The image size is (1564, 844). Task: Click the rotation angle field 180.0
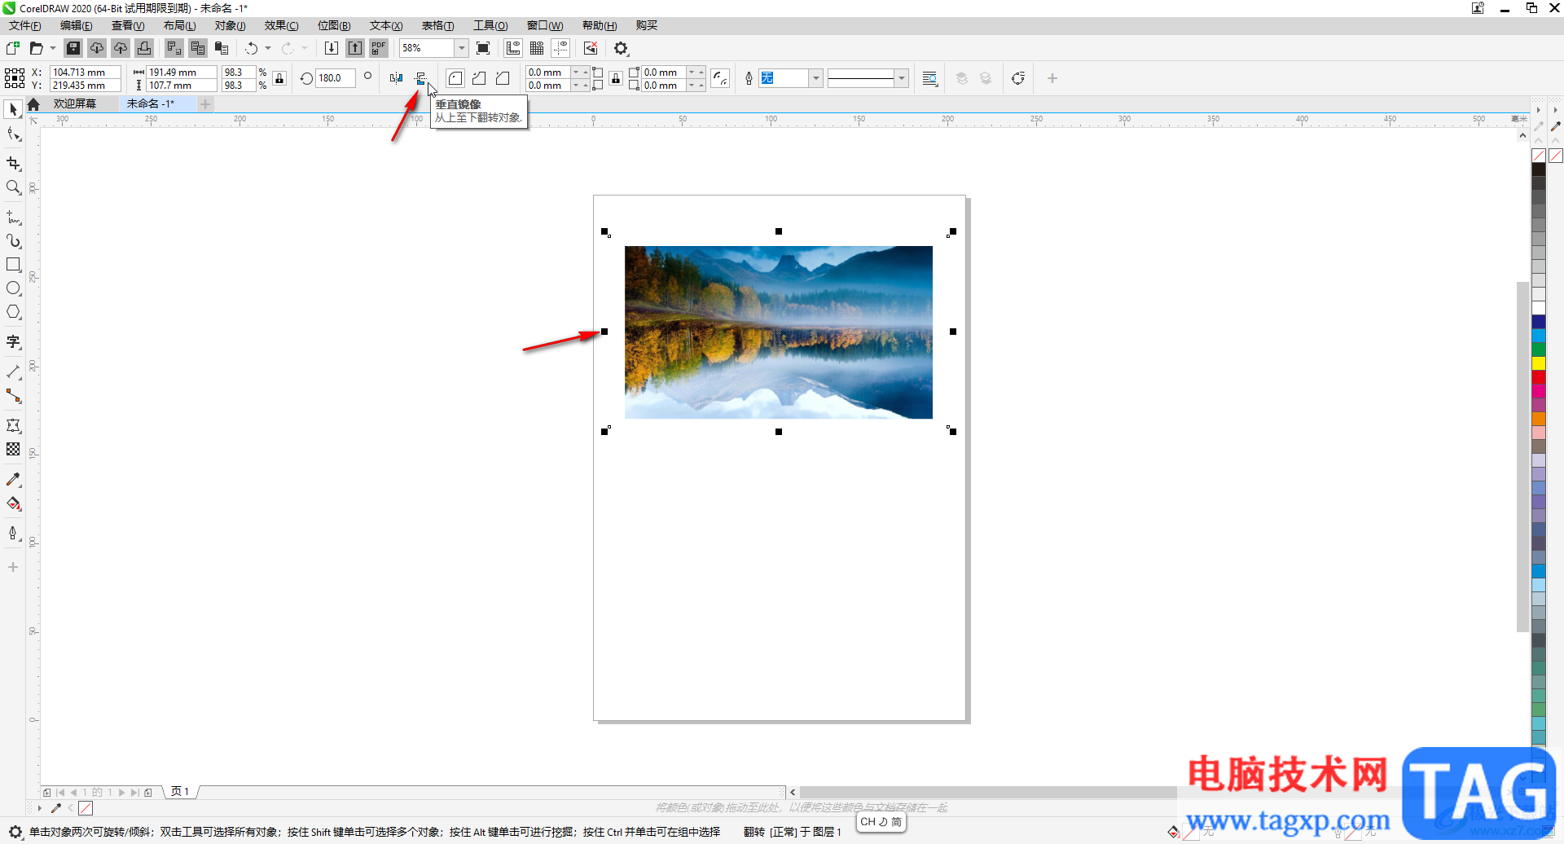[336, 78]
